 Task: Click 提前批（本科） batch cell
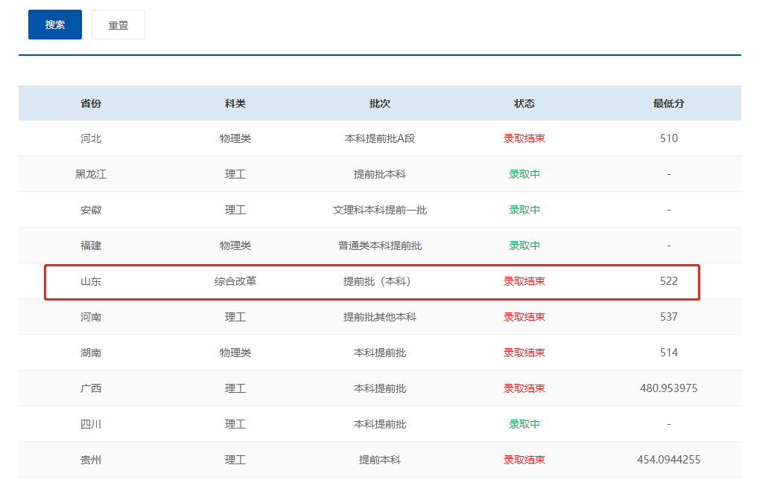coord(378,281)
